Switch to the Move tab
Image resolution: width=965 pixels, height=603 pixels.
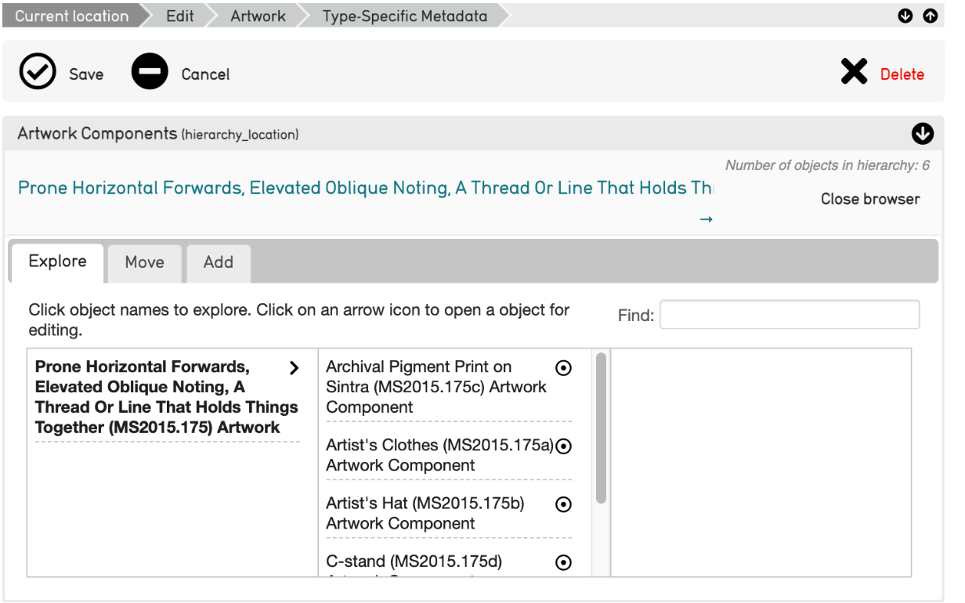click(145, 262)
